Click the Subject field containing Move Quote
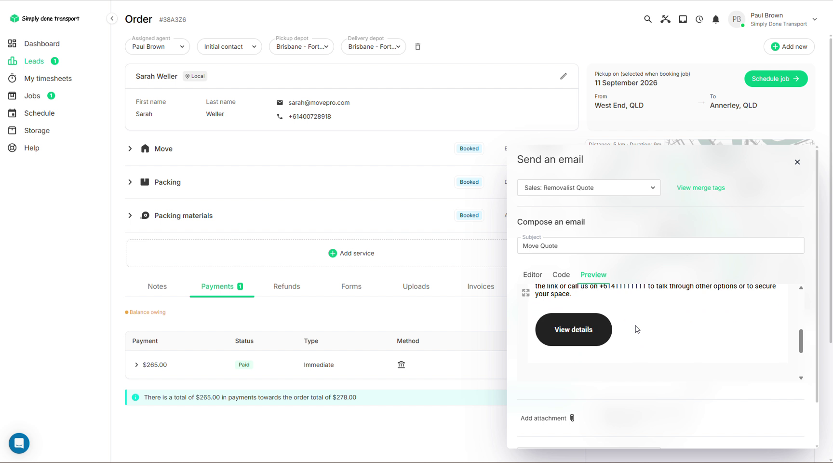Image resolution: width=833 pixels, height=463 pixels. (660, 245)
